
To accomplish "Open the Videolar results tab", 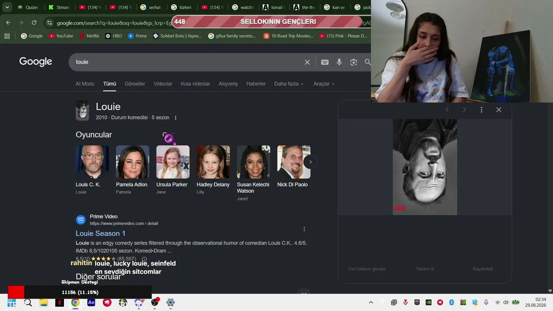I will [x=163, y=84].
